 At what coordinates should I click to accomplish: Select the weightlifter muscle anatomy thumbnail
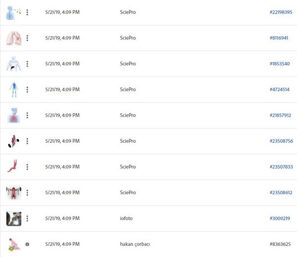click(x=14, y=192)
